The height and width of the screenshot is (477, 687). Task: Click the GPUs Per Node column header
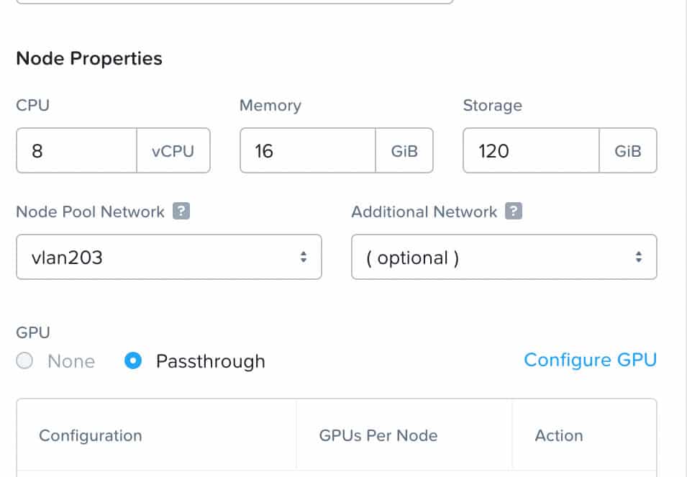click(378, 436)
